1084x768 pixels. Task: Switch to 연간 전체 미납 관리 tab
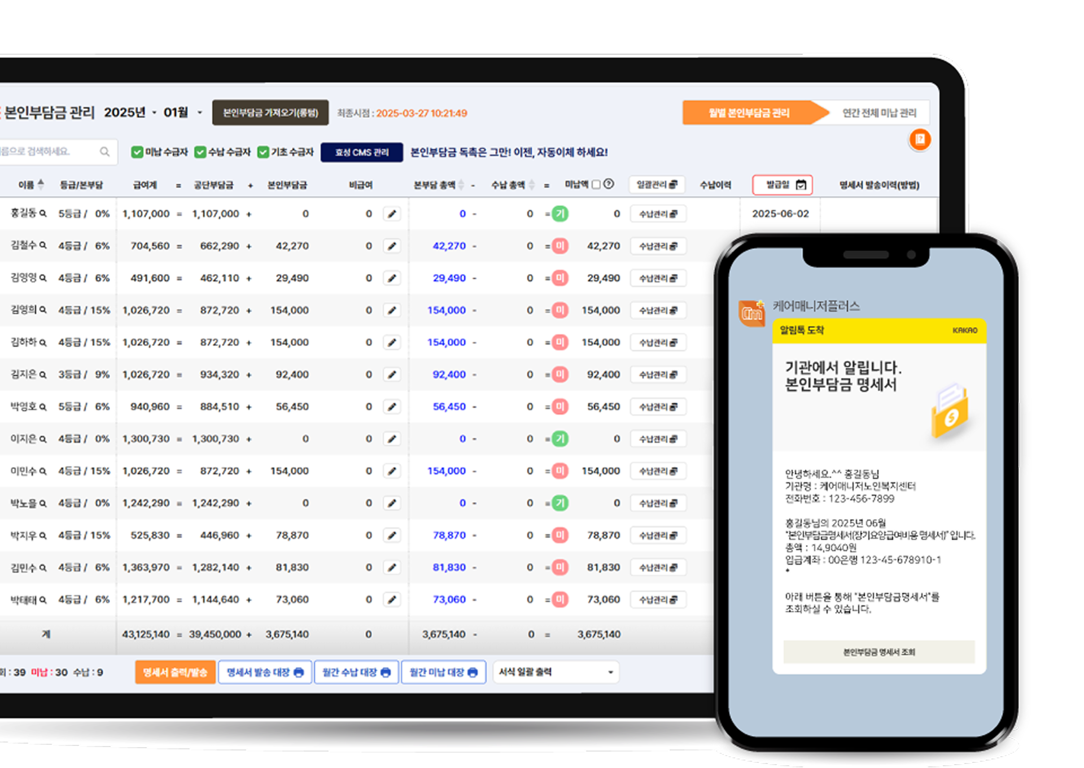[878, 113]
